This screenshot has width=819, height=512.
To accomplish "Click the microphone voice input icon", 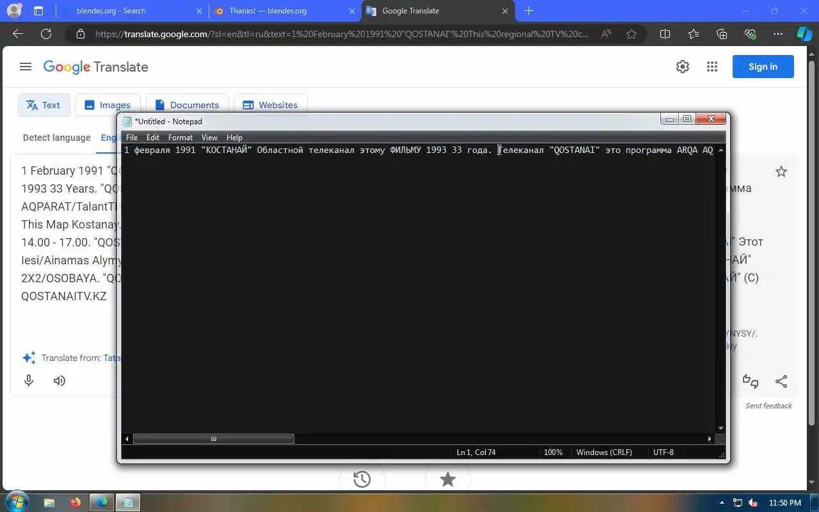I will [x=29, y=381].
